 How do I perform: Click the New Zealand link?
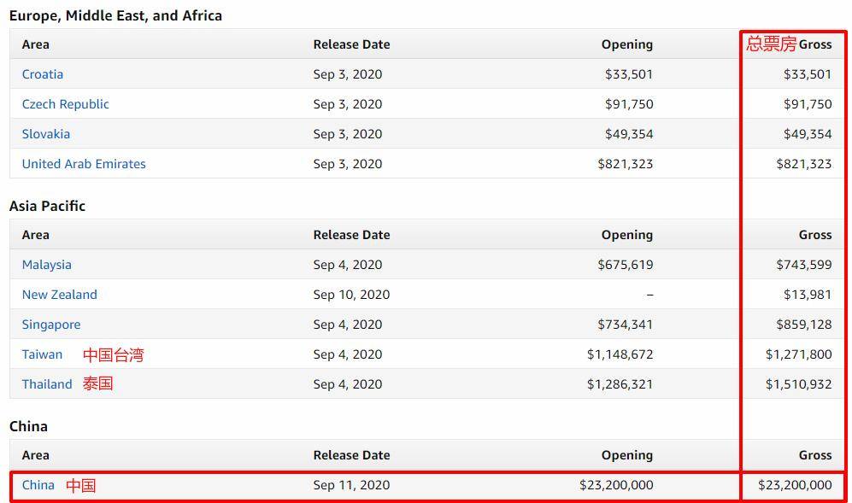[x=60, y=295]
